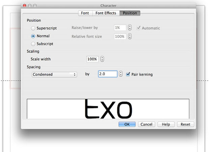Viewport: 209px width, 152px height.
Task: Switch to the Font tab
Action: (x=85, y=13)
